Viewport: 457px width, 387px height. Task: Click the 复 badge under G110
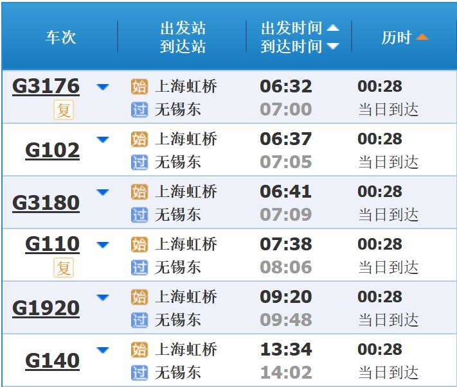coord(64,268)
